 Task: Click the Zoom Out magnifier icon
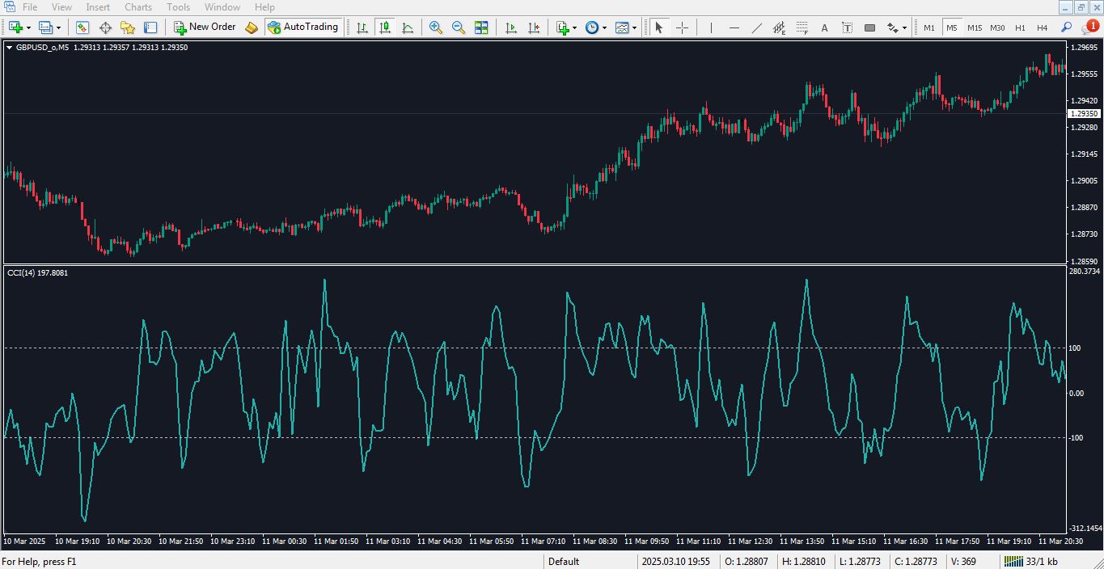coord(458,27)
